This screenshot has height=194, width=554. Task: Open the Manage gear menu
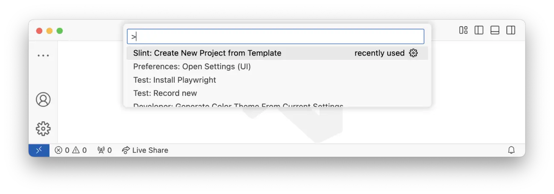(43, 128)
